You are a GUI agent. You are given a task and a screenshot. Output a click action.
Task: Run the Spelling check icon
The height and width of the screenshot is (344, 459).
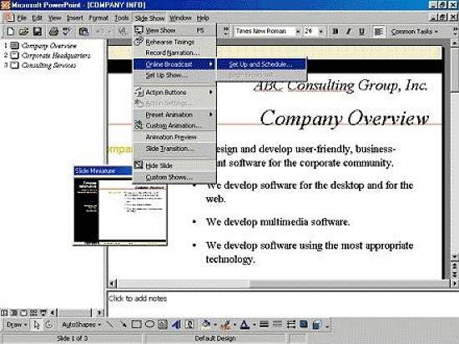[67, 32]
